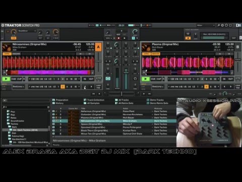Screen dimensions: 242x182
Task: Click the crossfader handle
Action: 122,94
